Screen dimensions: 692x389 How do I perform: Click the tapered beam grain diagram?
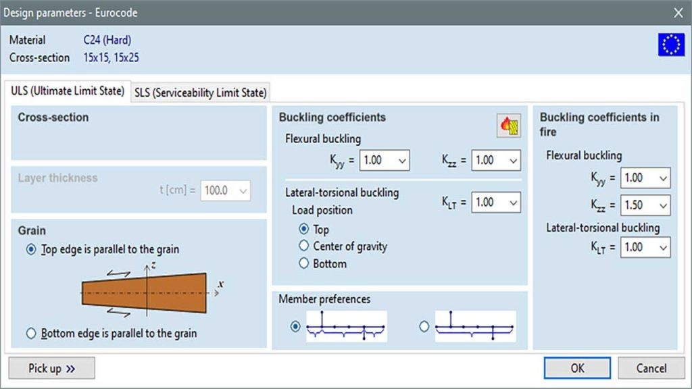point(145,292)
